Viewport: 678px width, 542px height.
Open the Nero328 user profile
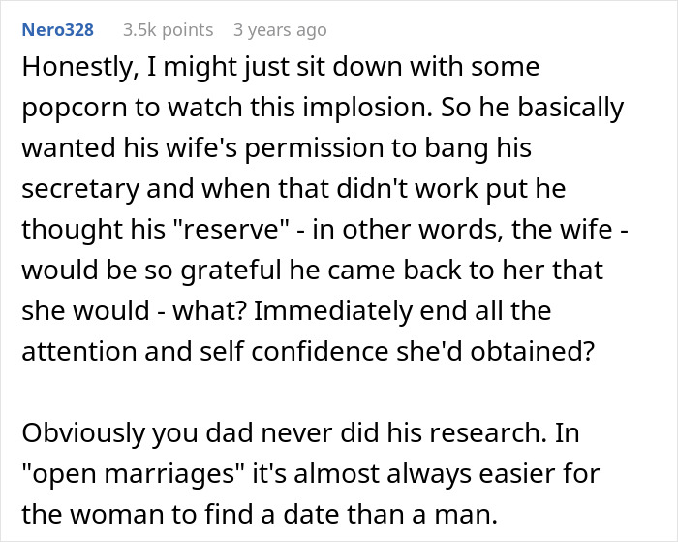click(x=56, y=30)
